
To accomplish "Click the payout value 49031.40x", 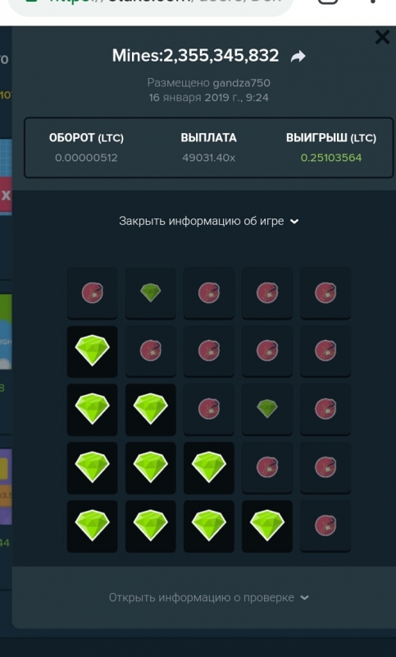I will point(209,158).
